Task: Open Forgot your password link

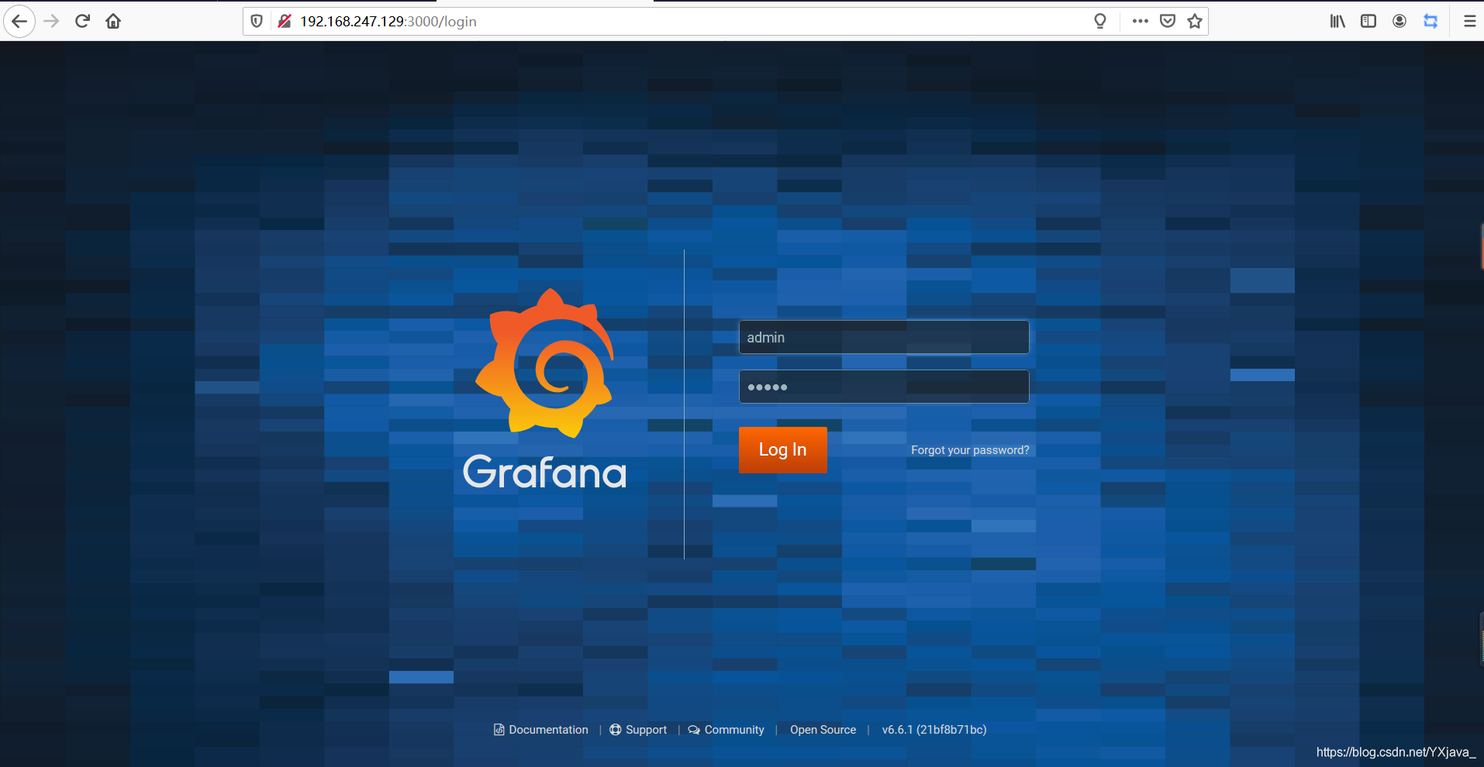Action: 970,450
